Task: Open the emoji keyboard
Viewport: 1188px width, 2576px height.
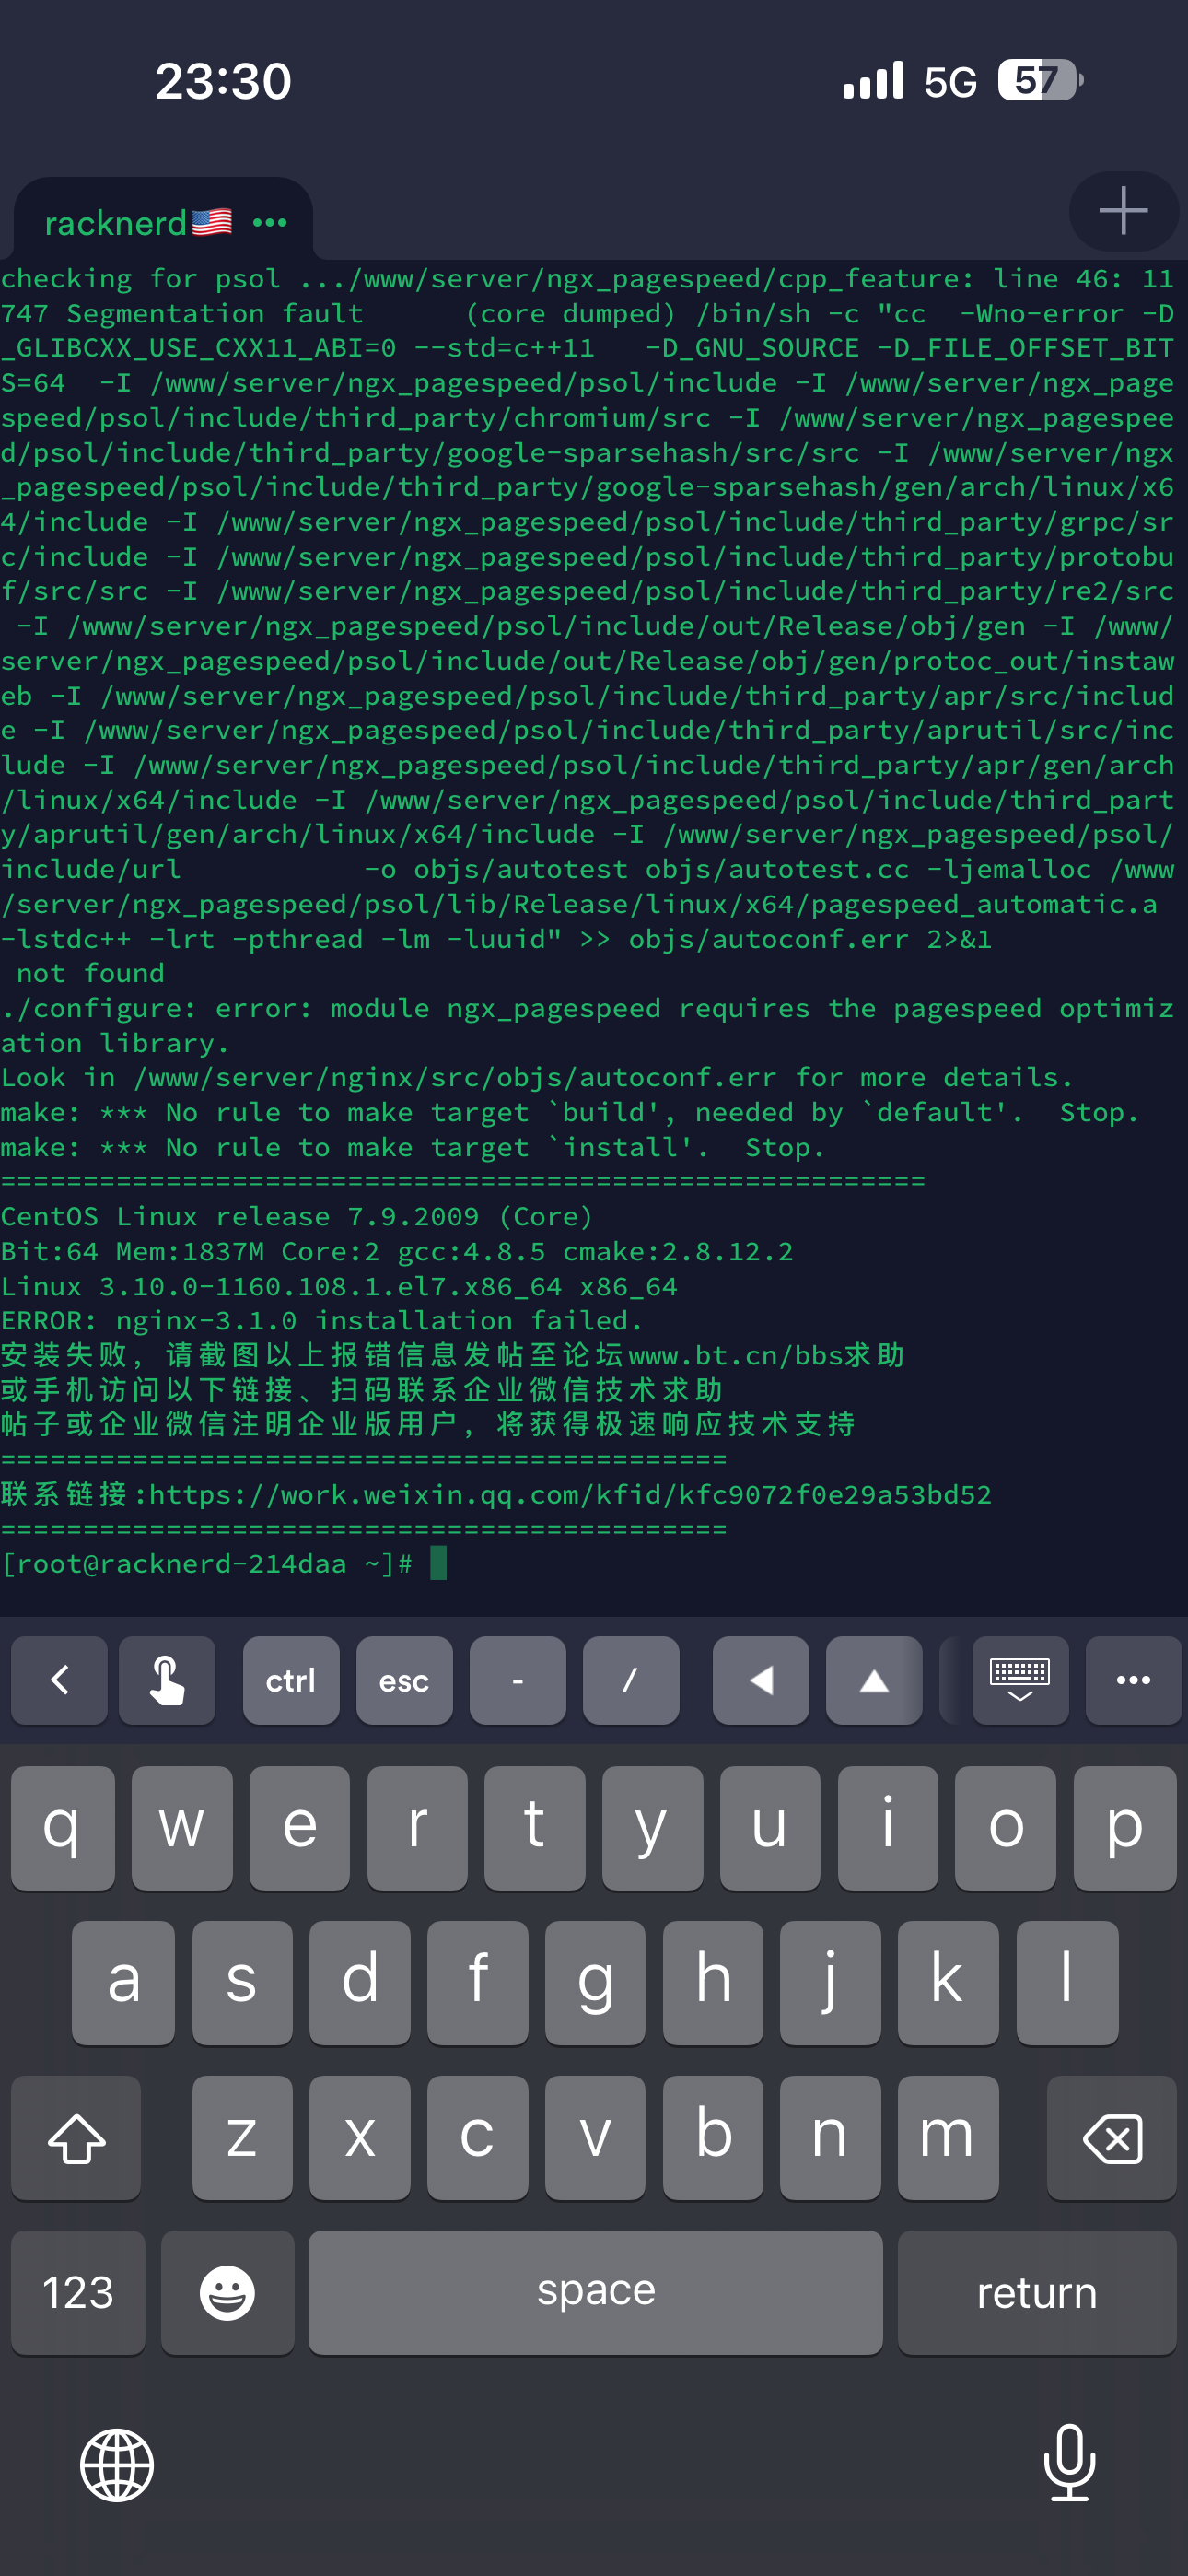Action: [228, 2292]
